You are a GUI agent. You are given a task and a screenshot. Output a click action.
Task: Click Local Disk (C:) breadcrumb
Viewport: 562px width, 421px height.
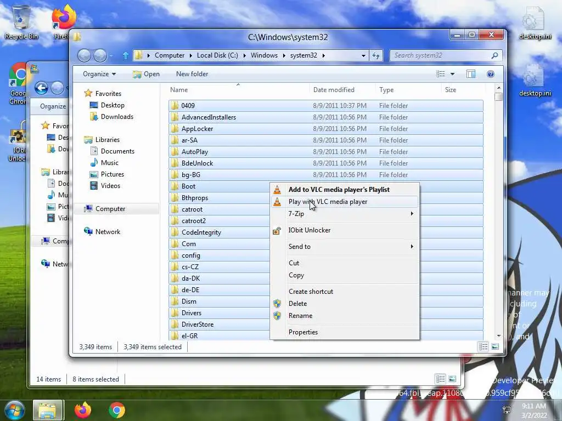(x=217, y=55)
